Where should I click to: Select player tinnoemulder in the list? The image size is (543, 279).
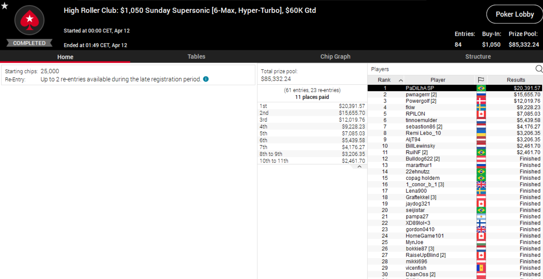click(x=421, y=120)
